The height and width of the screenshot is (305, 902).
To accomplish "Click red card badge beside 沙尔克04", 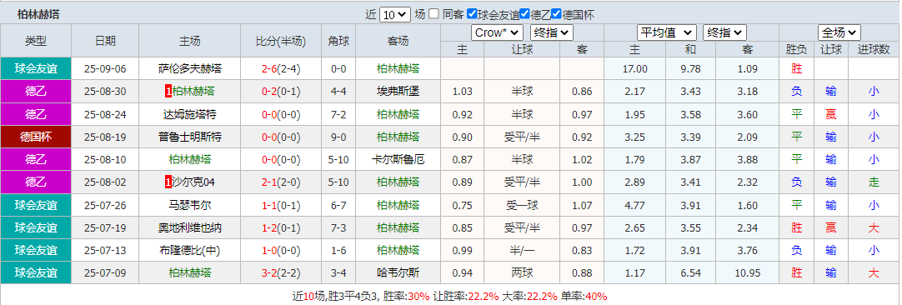I will click(168, 182).
